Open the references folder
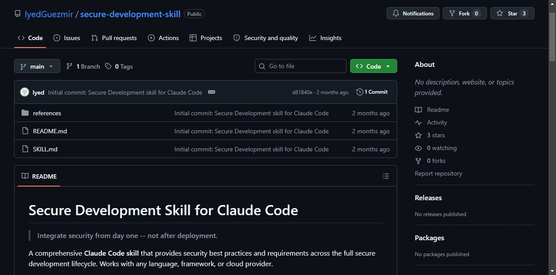The width and height of the screenshot is (556, 275). click(47, 113)
